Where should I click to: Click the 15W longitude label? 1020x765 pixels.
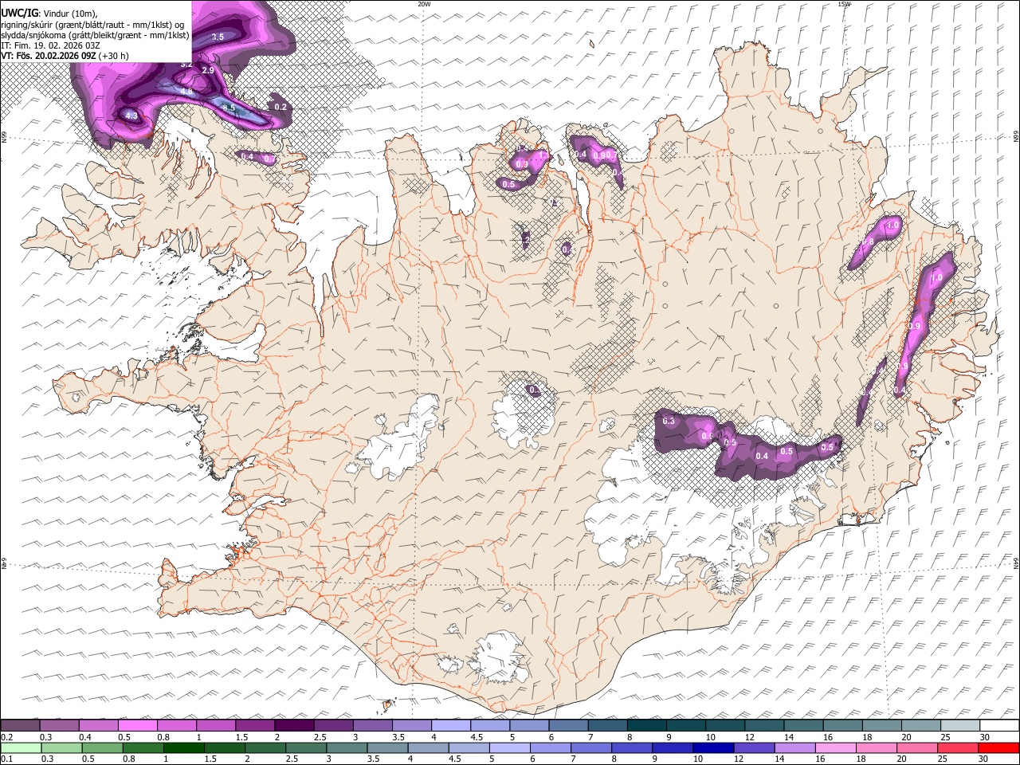(x=844, y=4)
